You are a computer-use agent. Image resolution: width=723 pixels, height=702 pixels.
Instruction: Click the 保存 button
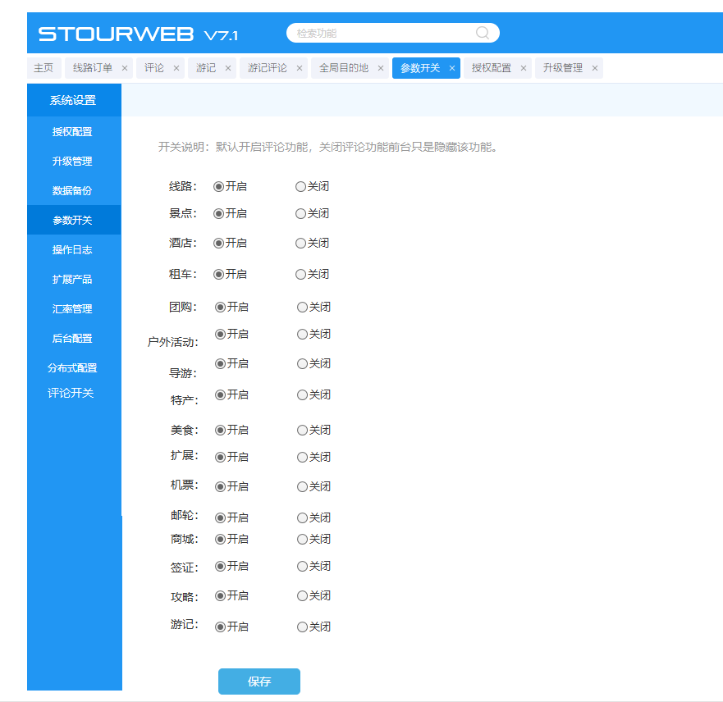pos(259,681)
